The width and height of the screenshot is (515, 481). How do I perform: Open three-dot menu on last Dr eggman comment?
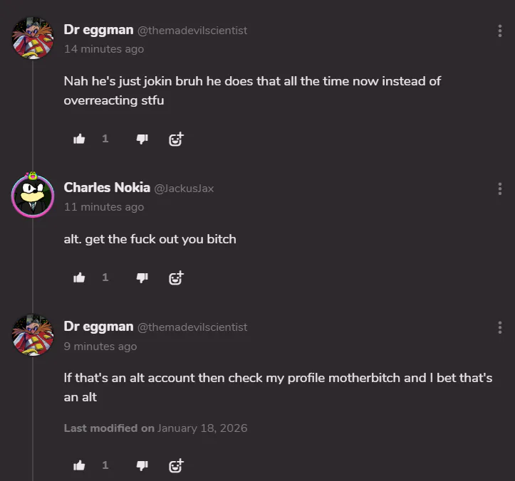pos(499,327)
